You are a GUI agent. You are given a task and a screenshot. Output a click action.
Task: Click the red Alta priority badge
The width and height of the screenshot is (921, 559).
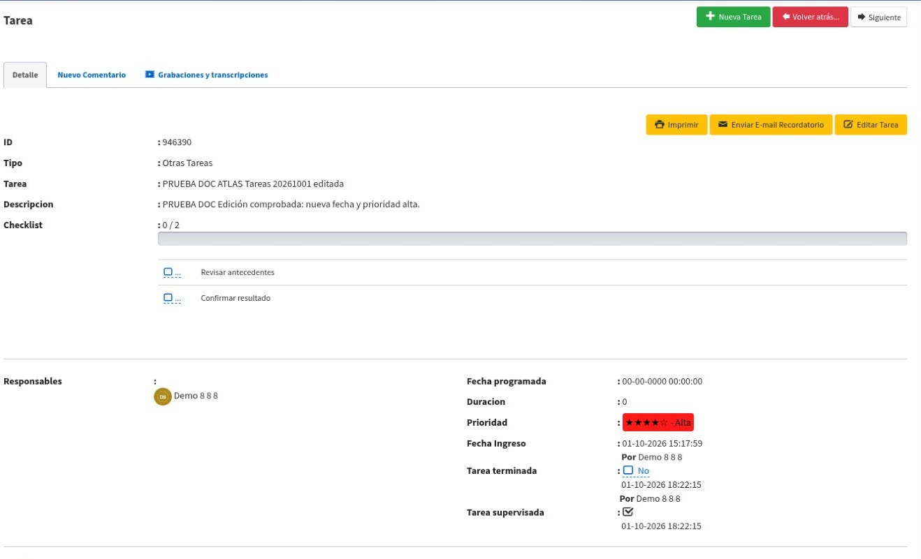click(658, 423)
